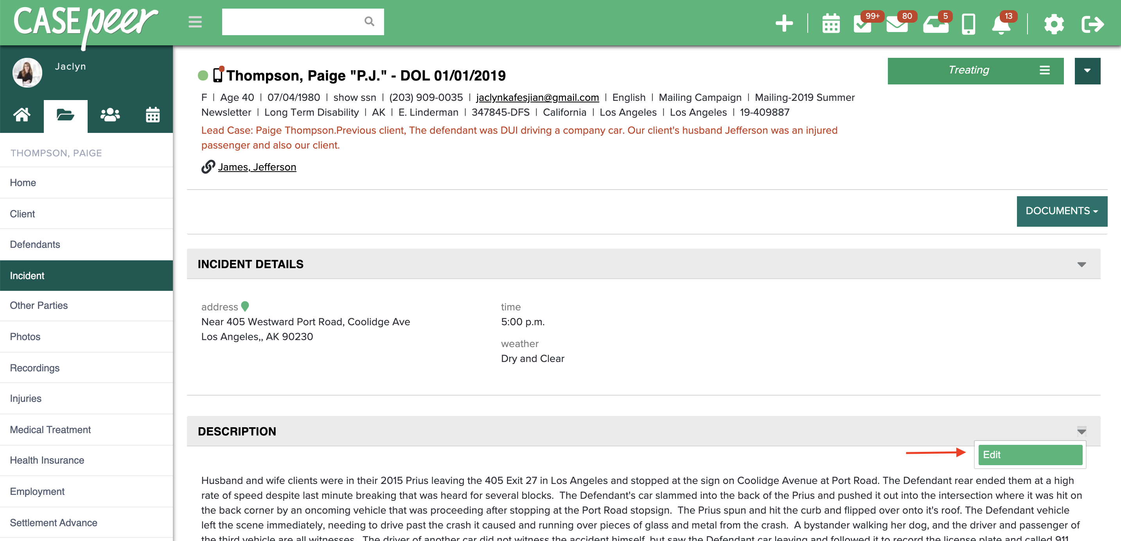Open the calendar icon in top toolbar
The image size is (1121, 541).
click(831, 24)
